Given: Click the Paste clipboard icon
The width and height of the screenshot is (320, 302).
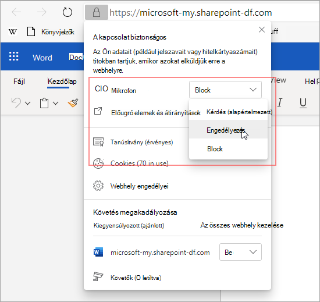Looking at the screenshot, I should click(44, 103).
